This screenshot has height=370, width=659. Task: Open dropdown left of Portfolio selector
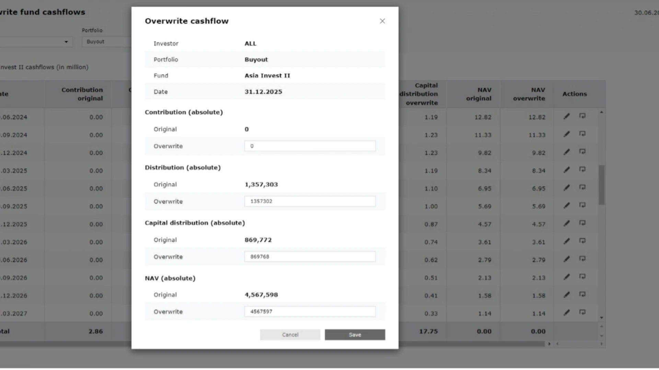(x=66, y=42)
